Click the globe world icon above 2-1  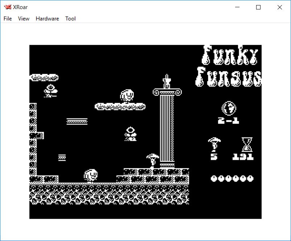[x=229, y=108]
